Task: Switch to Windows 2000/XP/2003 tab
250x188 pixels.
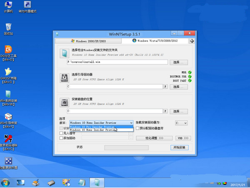Action: pos(88,41)
